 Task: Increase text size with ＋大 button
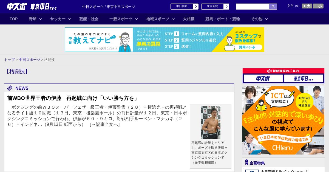click(x=307, y=6)
